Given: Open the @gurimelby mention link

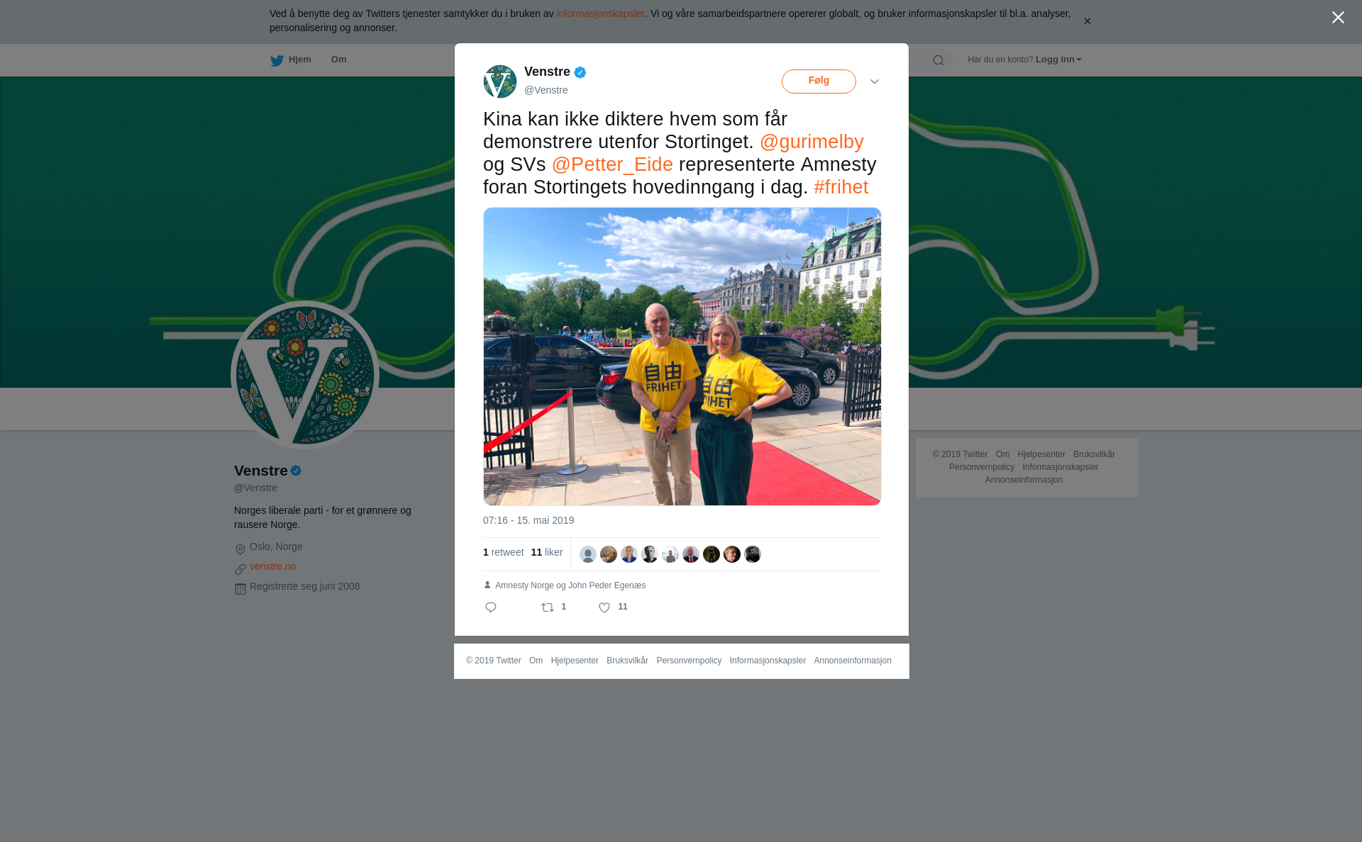Looking at the screenshot, I should click(x=812, y=142).
